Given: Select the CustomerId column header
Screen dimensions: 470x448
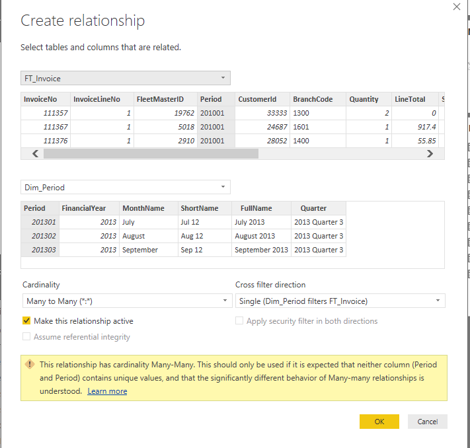Looking at the screenshot, I should 262,99.
